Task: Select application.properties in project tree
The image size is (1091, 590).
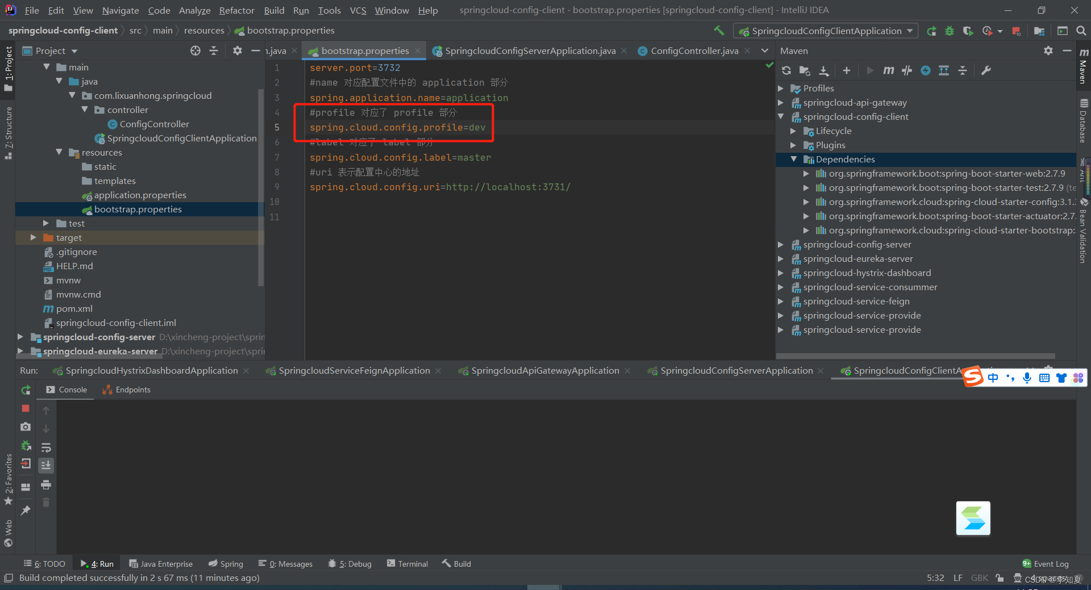Action: click(140, 195)
